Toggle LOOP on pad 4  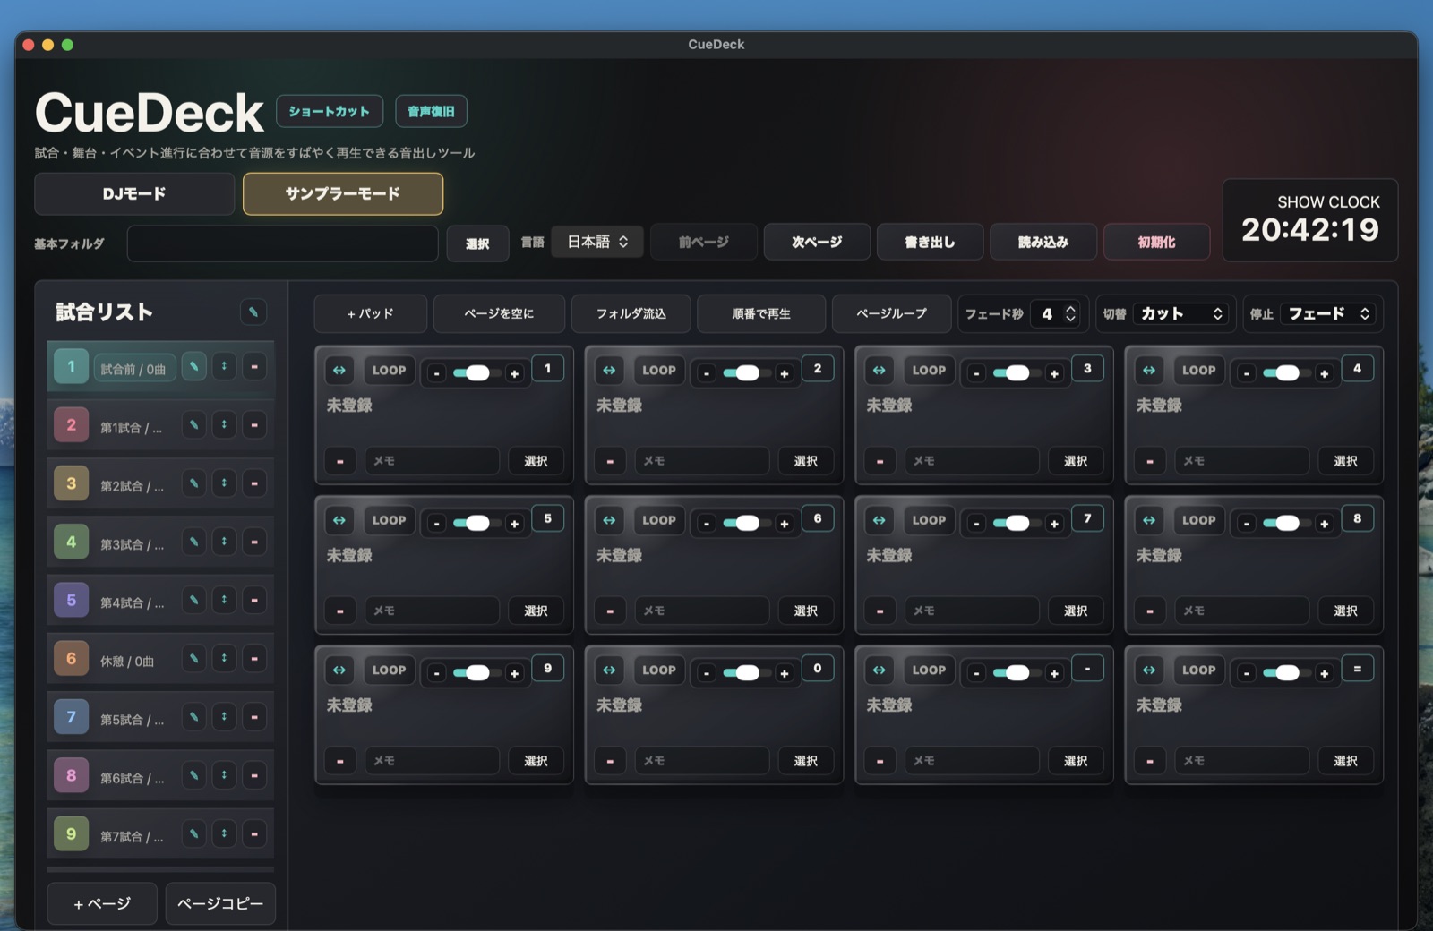pos(1199,370)
